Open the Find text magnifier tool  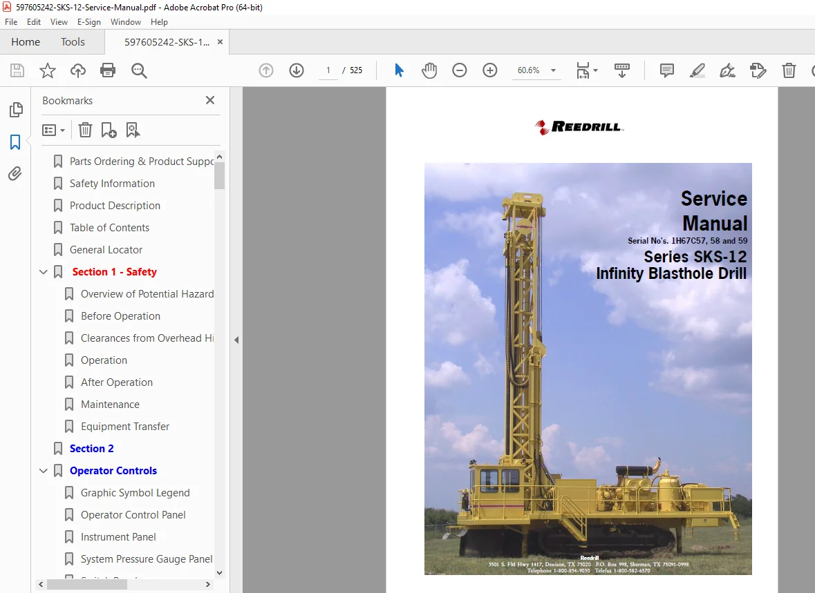(x=139, y=70)
